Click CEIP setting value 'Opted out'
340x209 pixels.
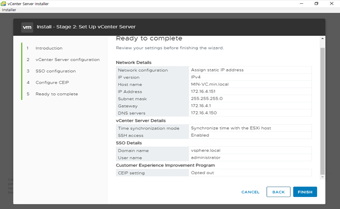click(202, 173)
